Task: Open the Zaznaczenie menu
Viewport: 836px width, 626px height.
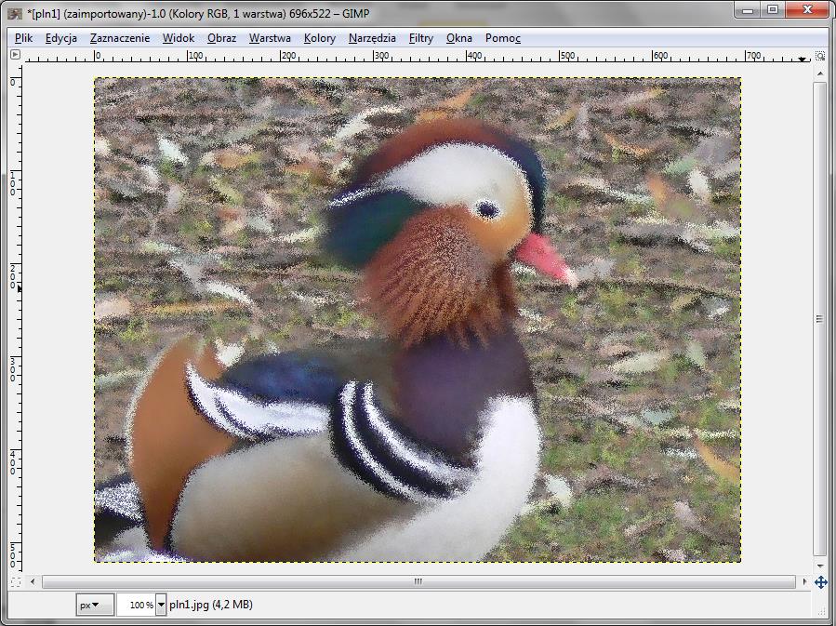Action: click(x=120, y=38)
